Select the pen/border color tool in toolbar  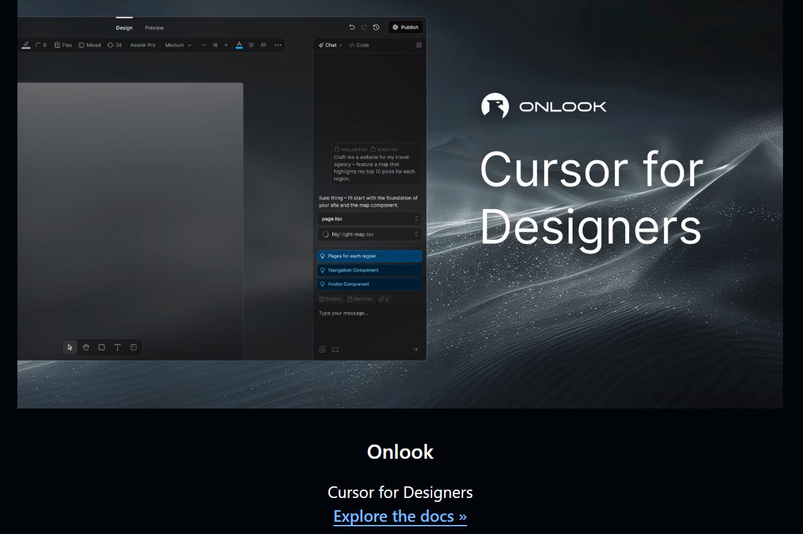26,45
